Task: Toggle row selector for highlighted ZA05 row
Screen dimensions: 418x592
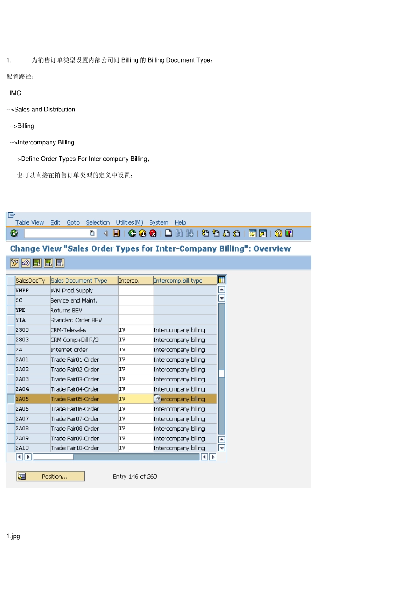Action: 11,399
